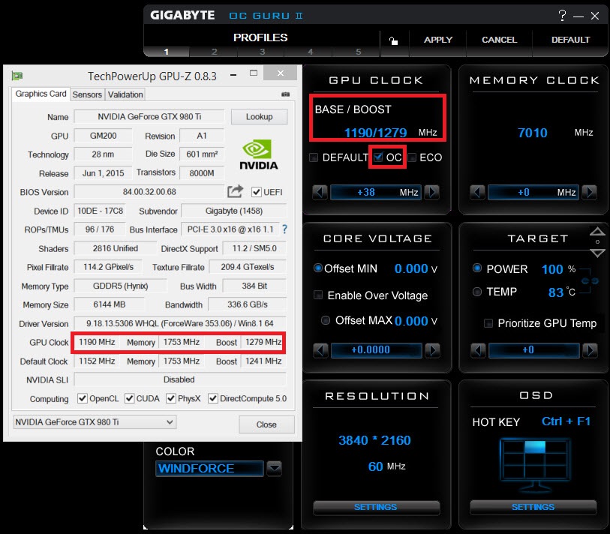Click NVIDIA logo in GPU-Z
The width and height of the screenshot is (610, 534).
point(258,154)
